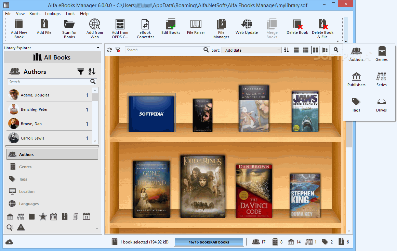The image size is (397, 251).
Task: Open the File Manager tool
Action: click(221, 29)
